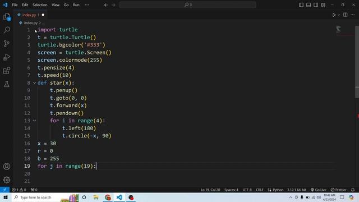Open the Manage gear settings
This screenshot has width=359, height=202.
[7, 180]
